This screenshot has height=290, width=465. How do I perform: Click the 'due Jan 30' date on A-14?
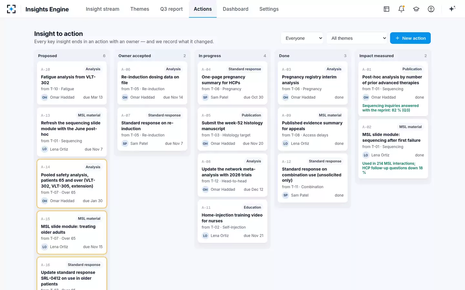point(93,201)
